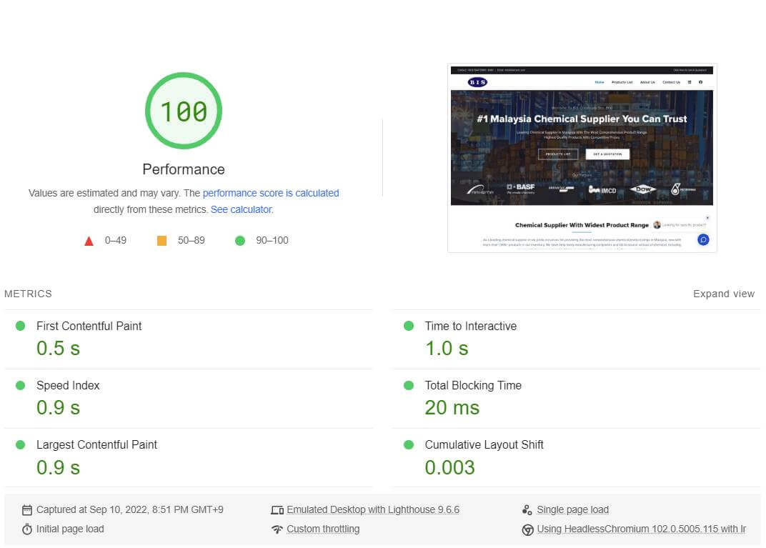This screenshot has width=766, height=548.
Task: Click the Emulated Desktop with Lighthouse 9.6.6 link
Action: pyautogui.click(x=372, y=509)
